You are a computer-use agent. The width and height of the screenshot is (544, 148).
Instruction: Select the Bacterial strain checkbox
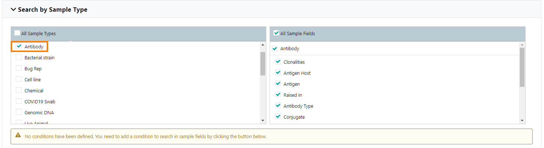tap(19, 58)
